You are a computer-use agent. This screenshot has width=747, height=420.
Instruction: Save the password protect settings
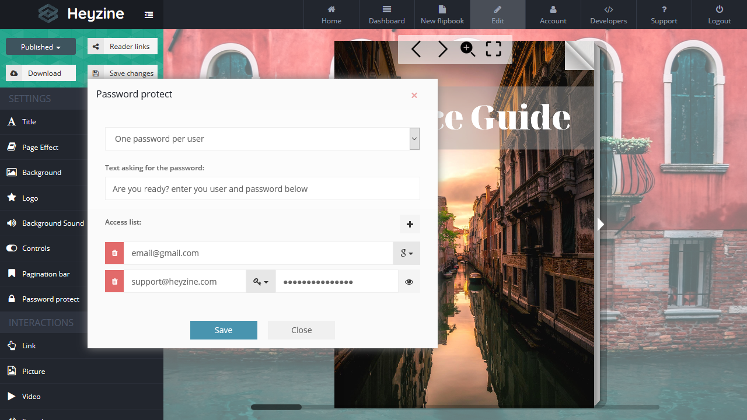pos(224,330)
